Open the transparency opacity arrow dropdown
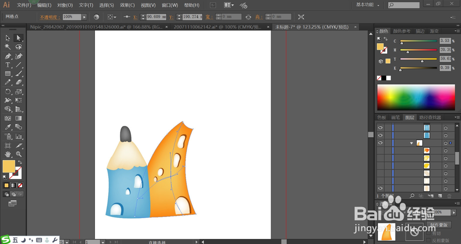461x244 pixels. click(x=454, y=212)
